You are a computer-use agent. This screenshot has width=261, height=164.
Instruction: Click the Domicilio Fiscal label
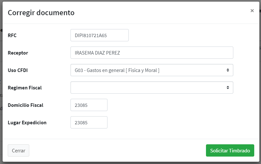(x=25, y=105)
